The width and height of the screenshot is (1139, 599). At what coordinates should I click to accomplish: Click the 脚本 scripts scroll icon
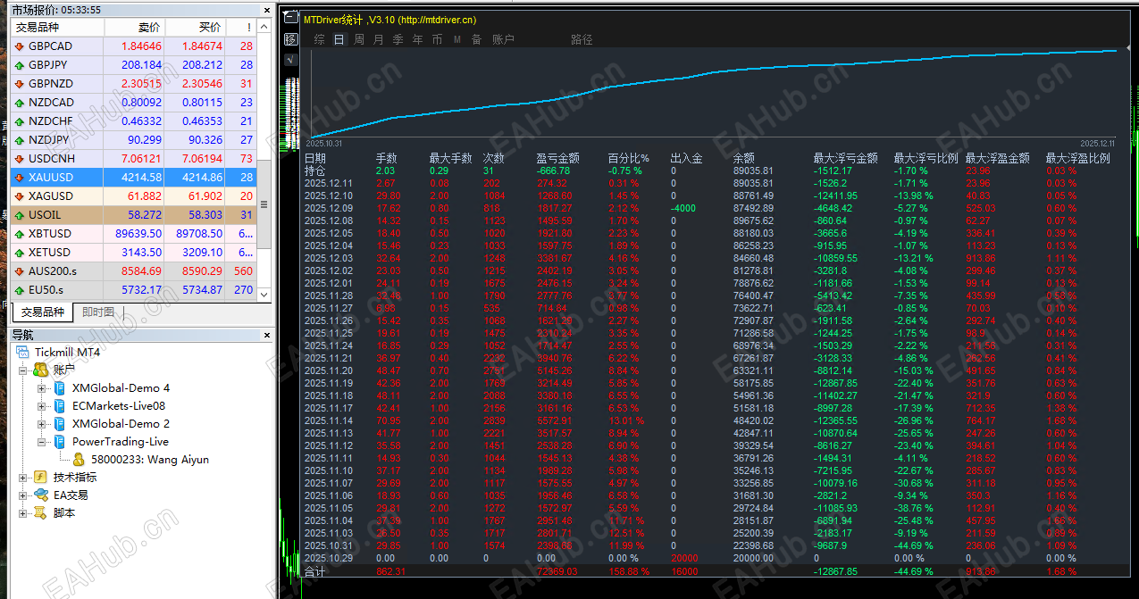click(x=40, y=513)
